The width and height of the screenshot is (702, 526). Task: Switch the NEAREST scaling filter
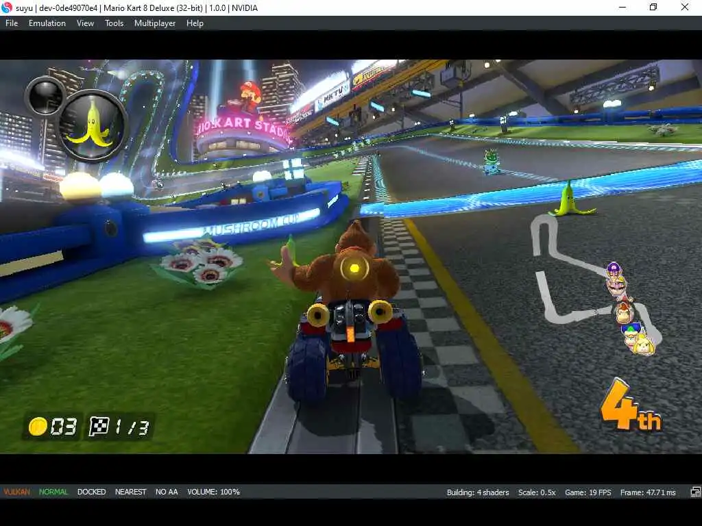tap(130, 492)
